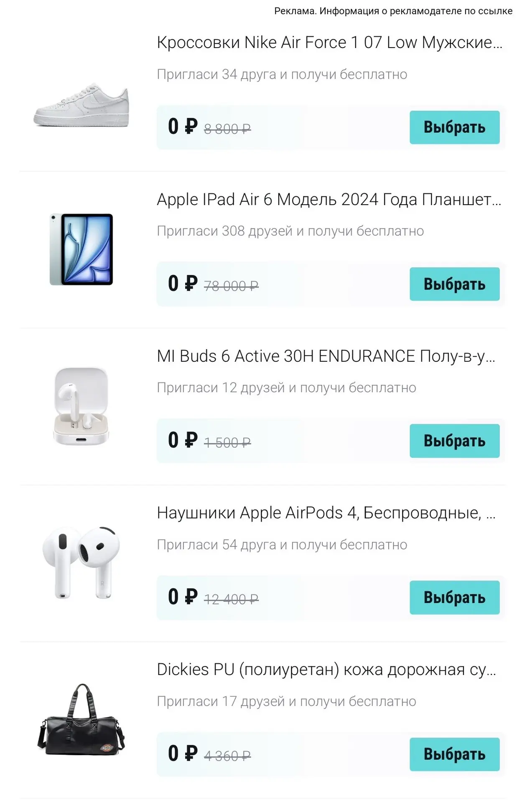
Task: Open the MI Buds 6 Active earbuds image
Action: [x=81, y=406]
